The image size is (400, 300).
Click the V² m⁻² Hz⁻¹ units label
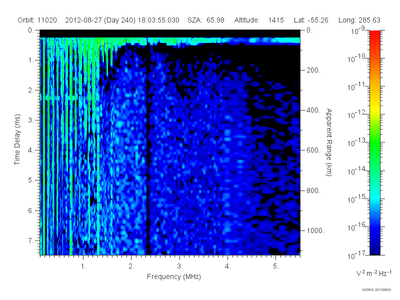(373, 273)
